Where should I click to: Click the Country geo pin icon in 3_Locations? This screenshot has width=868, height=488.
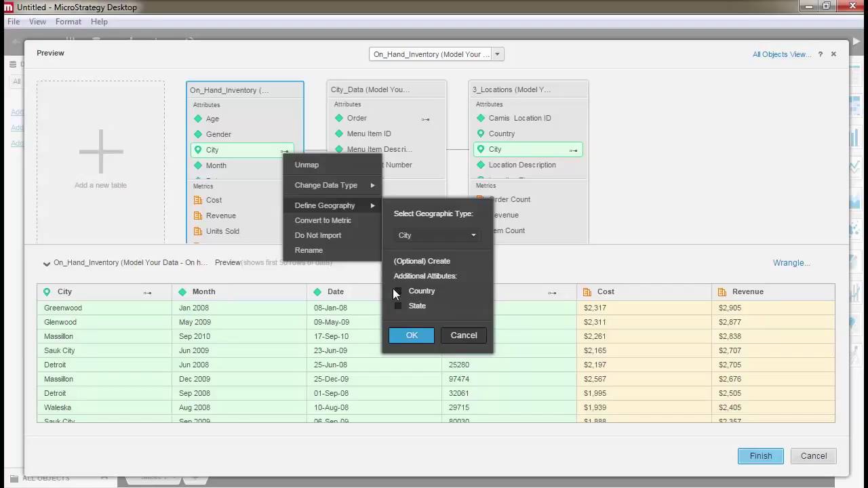[x=481, y=134]
